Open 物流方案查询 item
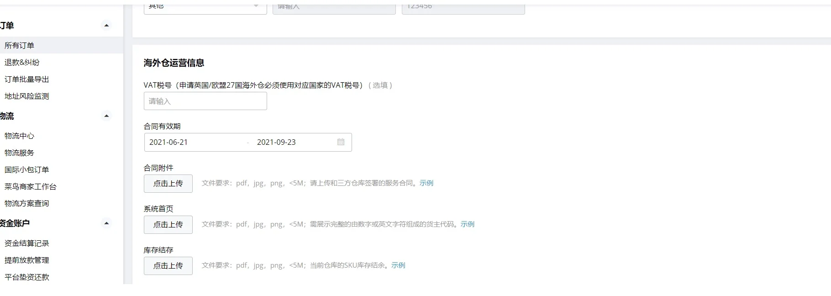This screenshot has height=296, width=831. click(27, 203)
